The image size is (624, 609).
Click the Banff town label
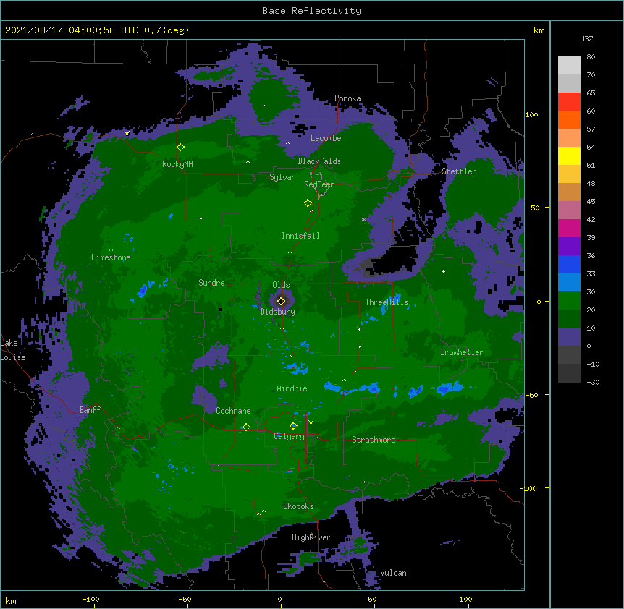pyautogui.click(x=90, y=410)
